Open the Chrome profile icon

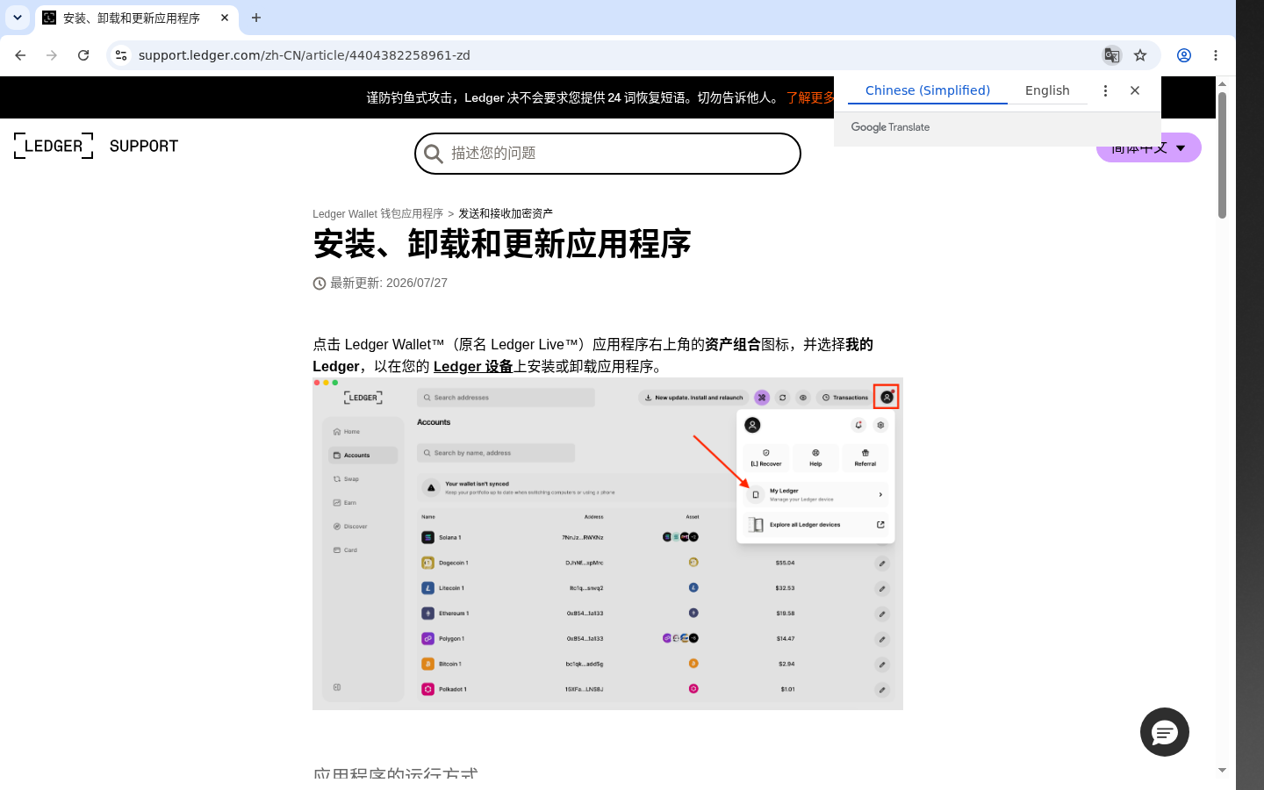point(1184,55)
